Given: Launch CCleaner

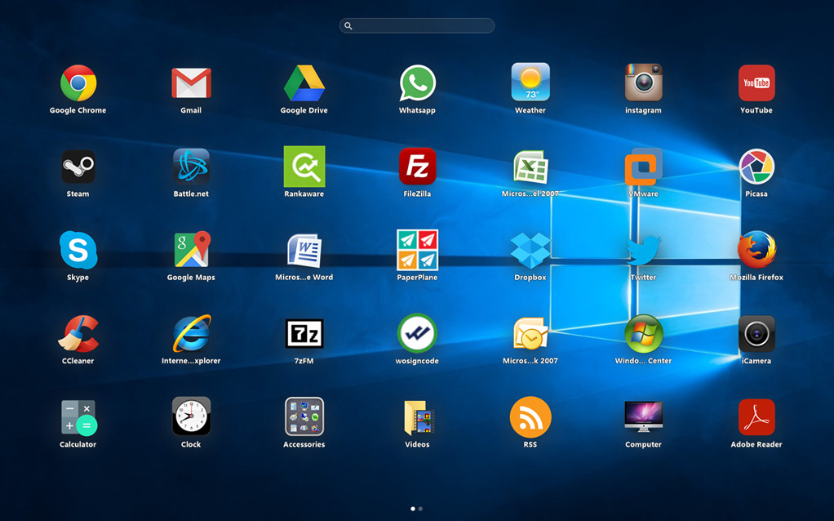Looking at the screenshot, I should pos(78,334).
